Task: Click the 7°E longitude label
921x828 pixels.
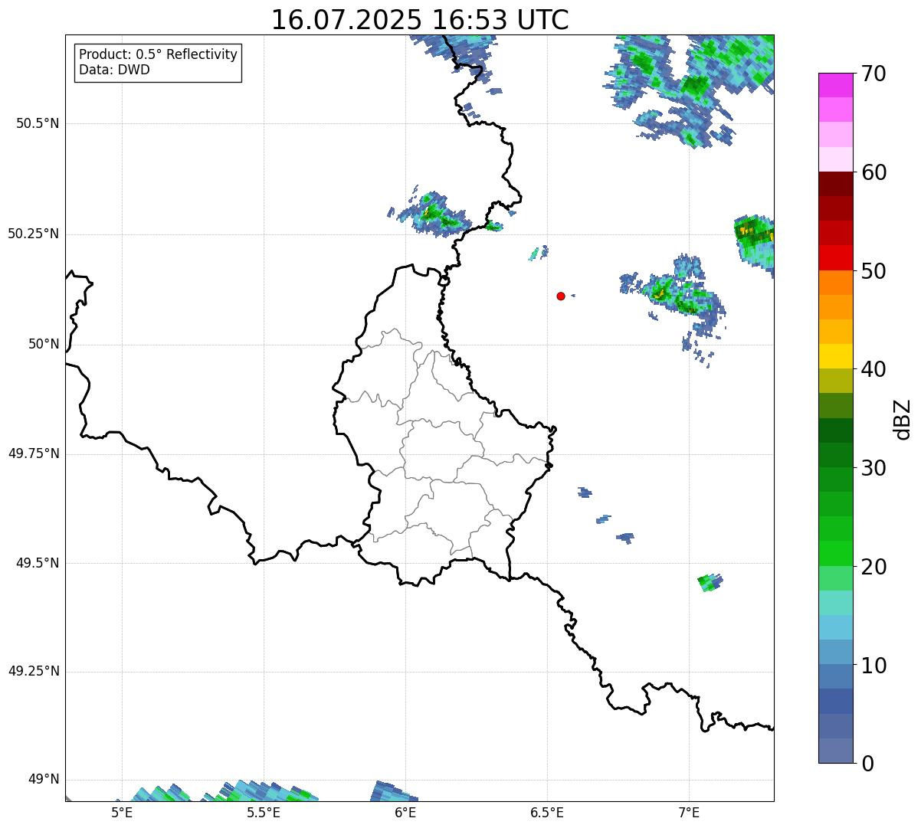Action: (689, 813)
